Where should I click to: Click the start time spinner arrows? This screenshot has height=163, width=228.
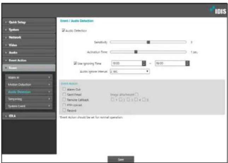click(144, 63)
